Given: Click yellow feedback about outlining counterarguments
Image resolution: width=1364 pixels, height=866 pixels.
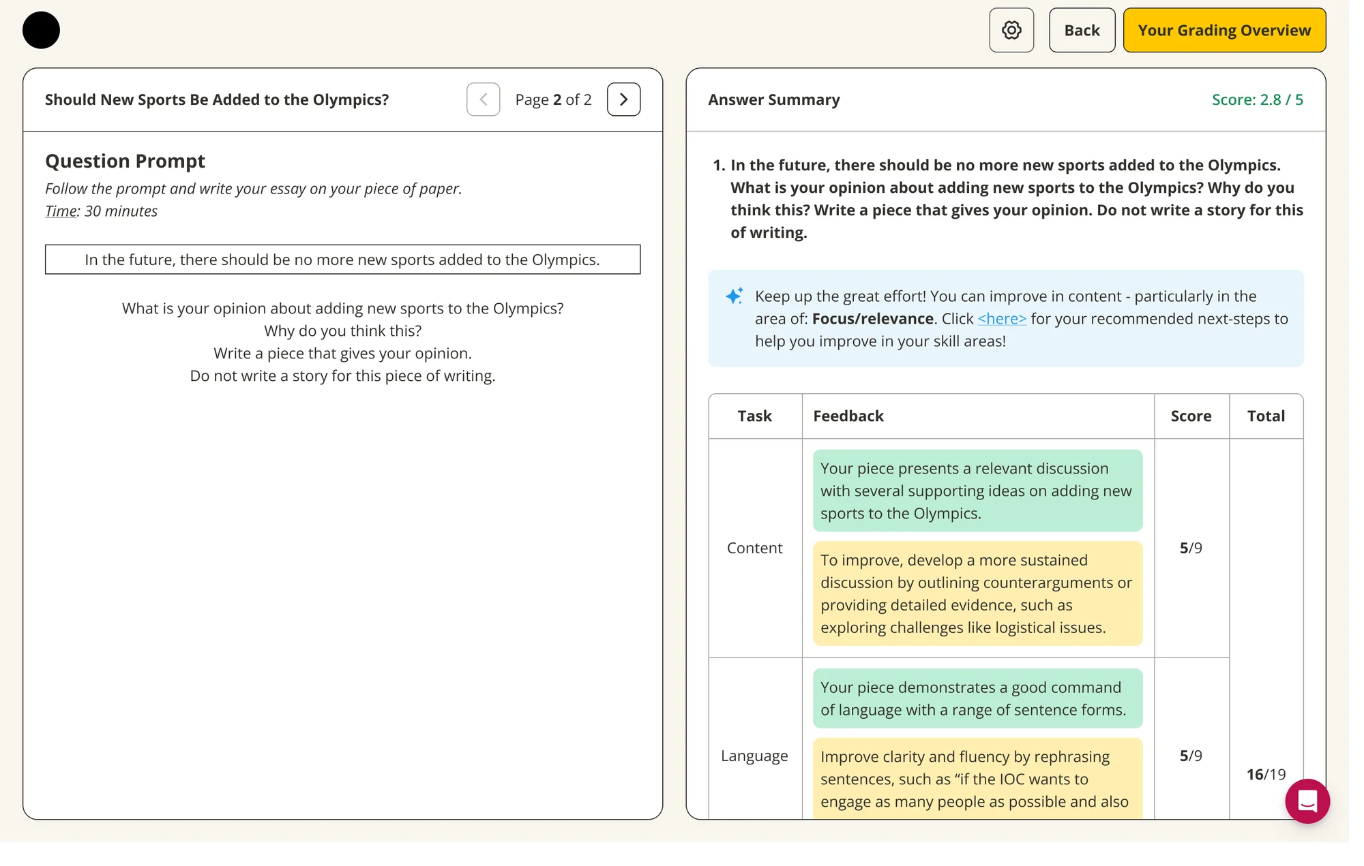Looking at the screenshot, I should [x=977, y=593].
